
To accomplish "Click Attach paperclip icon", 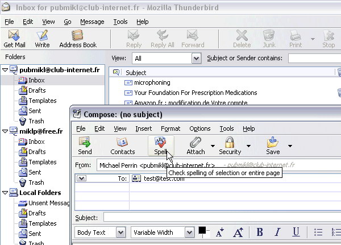I will (196, 146).
